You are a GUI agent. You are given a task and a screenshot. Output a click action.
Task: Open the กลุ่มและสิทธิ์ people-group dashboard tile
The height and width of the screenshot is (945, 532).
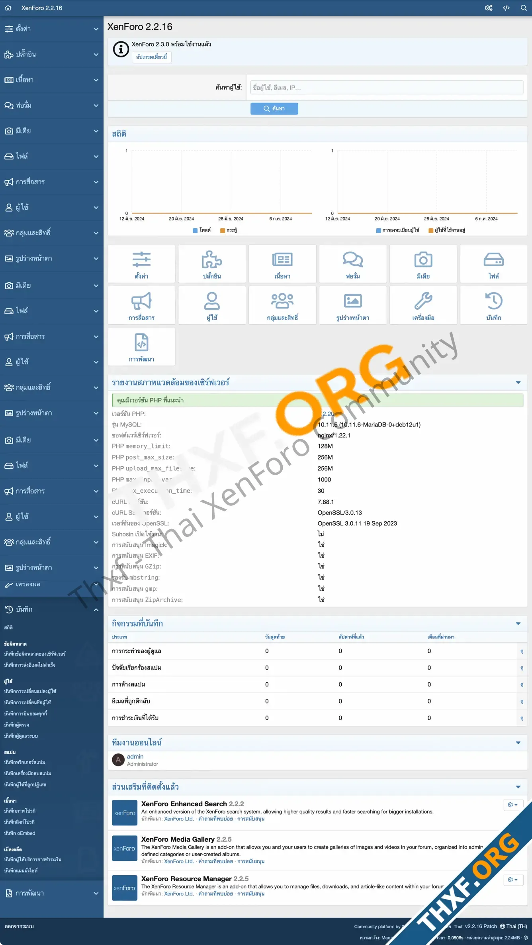coord(282,305)
